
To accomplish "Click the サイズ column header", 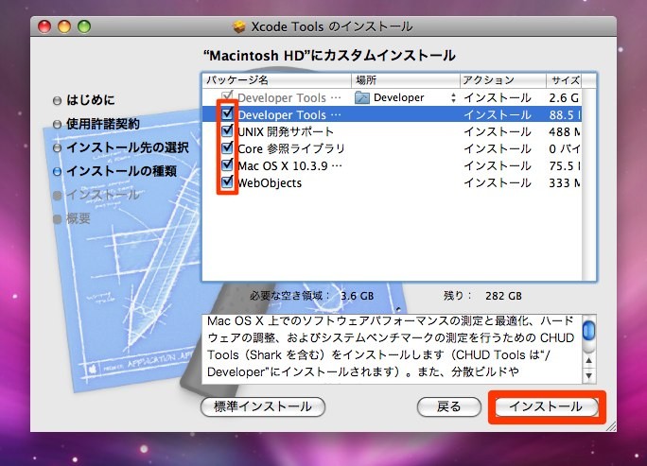I will [564, 80].
